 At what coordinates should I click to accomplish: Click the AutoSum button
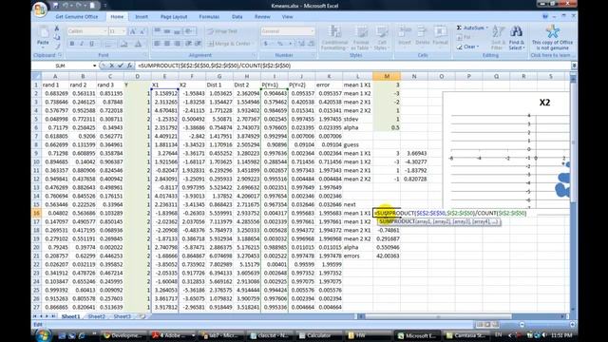[x=471, y=28]
